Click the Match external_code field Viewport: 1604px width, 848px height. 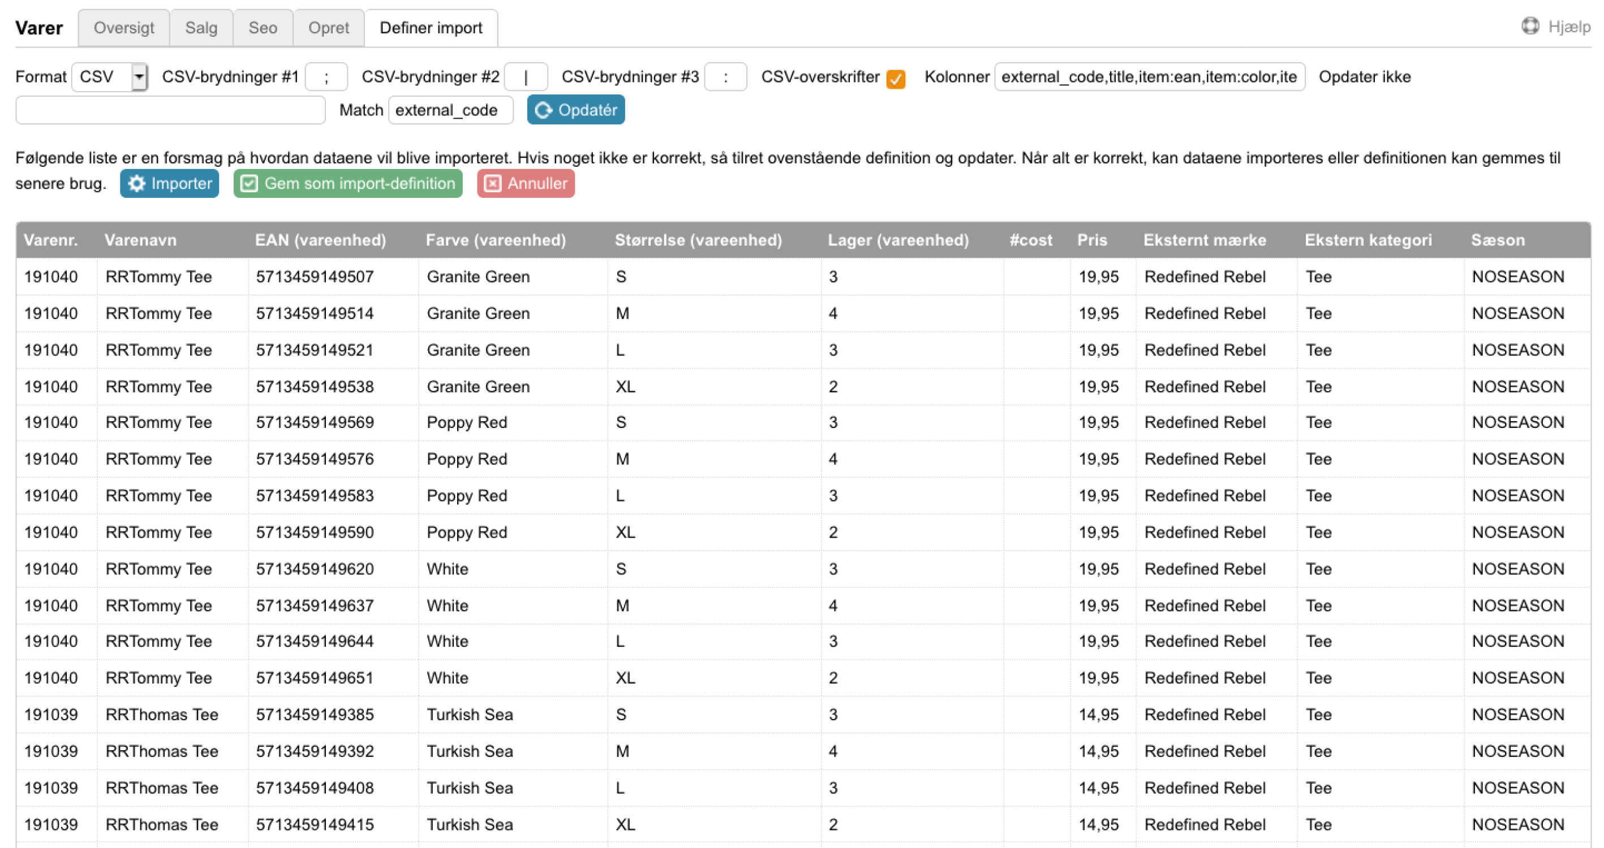point(451,110)
